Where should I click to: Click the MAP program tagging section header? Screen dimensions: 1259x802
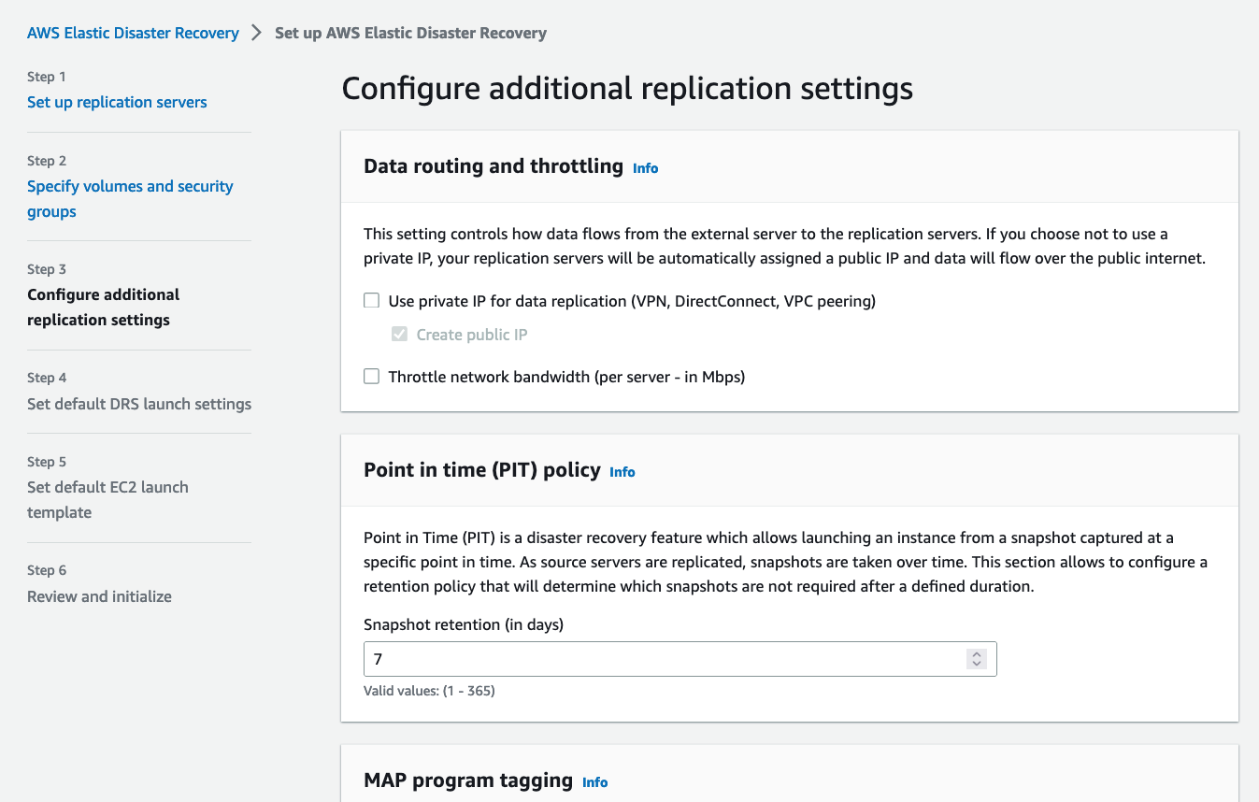coord(468,780)
